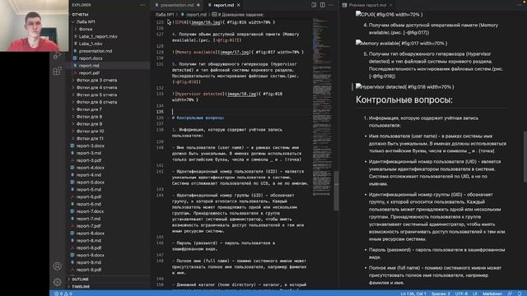
Task: Open report-9.pdf in the explorer
Action: 88,270
